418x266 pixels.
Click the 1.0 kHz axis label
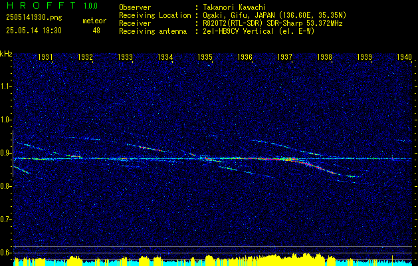pyautogui.click(x=5, y=120)
